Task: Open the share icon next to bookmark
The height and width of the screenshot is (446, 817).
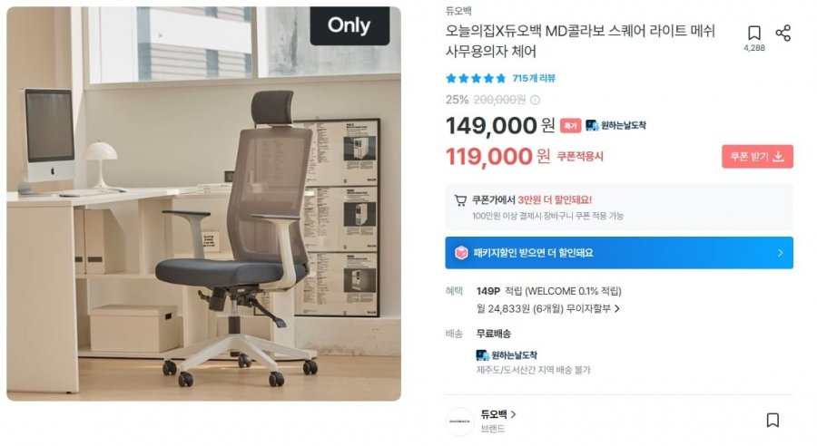Action: point(783,34)
